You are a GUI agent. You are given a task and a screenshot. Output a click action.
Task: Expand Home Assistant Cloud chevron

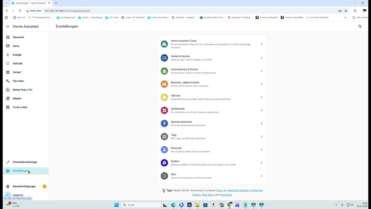point(261,44)
